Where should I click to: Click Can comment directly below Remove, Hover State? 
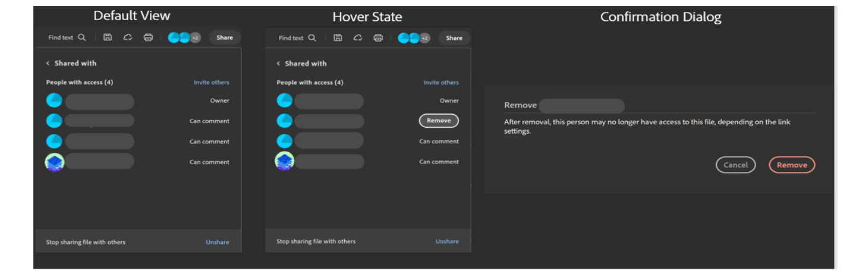point(439,141)
